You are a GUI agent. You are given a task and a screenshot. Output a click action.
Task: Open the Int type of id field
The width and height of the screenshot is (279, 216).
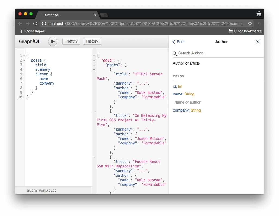pyautogui.click(x=180, y=86)
